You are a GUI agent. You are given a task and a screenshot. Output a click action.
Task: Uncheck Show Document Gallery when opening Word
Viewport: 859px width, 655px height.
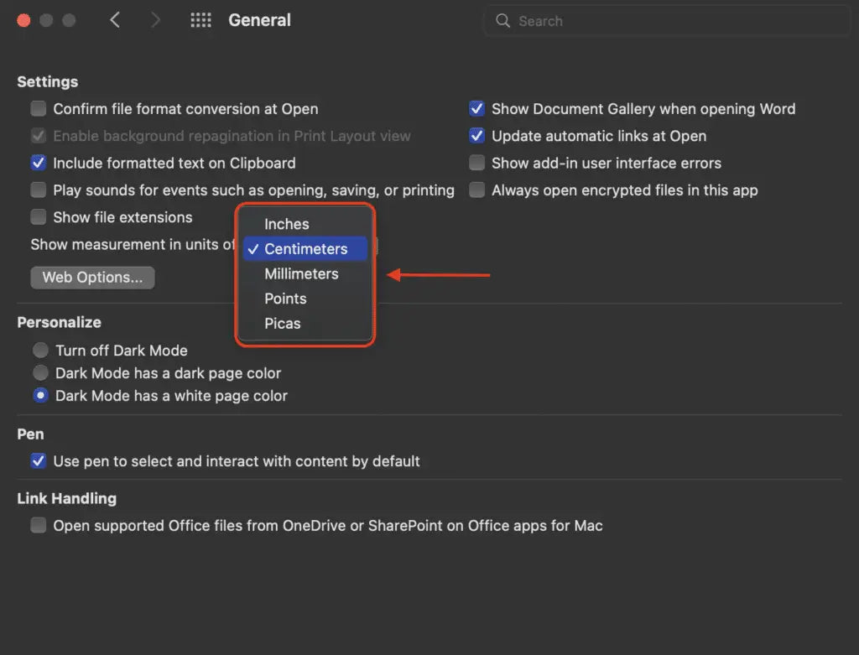pyautogui.click(x=476, y=109)
